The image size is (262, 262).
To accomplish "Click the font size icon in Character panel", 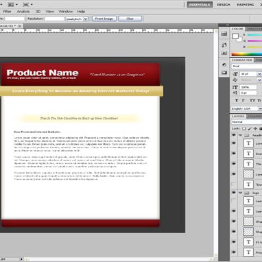I will pos(235,74).
